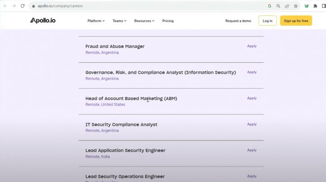Expand the Teams dropdown menu
This screenshot has height=182, width=326.
point(120,21)
